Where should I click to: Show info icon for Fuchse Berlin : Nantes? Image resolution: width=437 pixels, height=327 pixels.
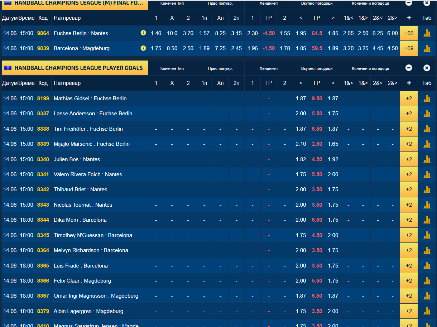point(143,33)
